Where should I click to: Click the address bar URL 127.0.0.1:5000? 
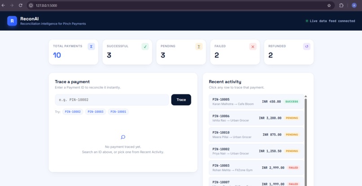click(x=46, y=5)
